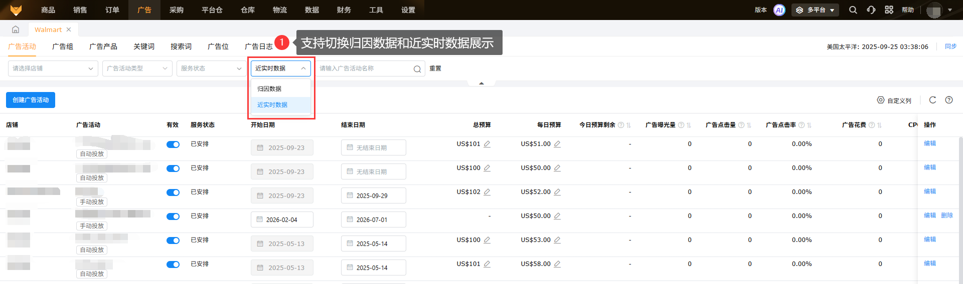
Task: Show 广告点击率 help tooltip icon
Action: click(801, 125)
